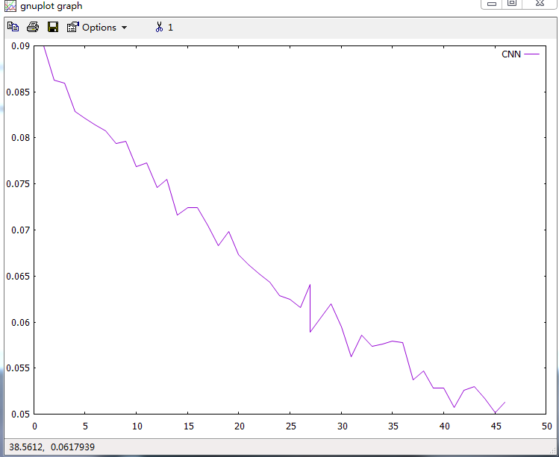The width and height of the screenshot is (559, 457).
Task: Click the x-axis label 50
Action: pyautogui.click(x=547, y=426)
